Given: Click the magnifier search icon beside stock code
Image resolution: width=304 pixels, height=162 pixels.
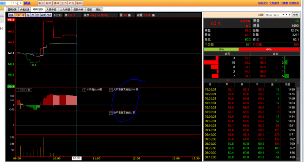Looking at the screenshot, I should pos(17,3).
